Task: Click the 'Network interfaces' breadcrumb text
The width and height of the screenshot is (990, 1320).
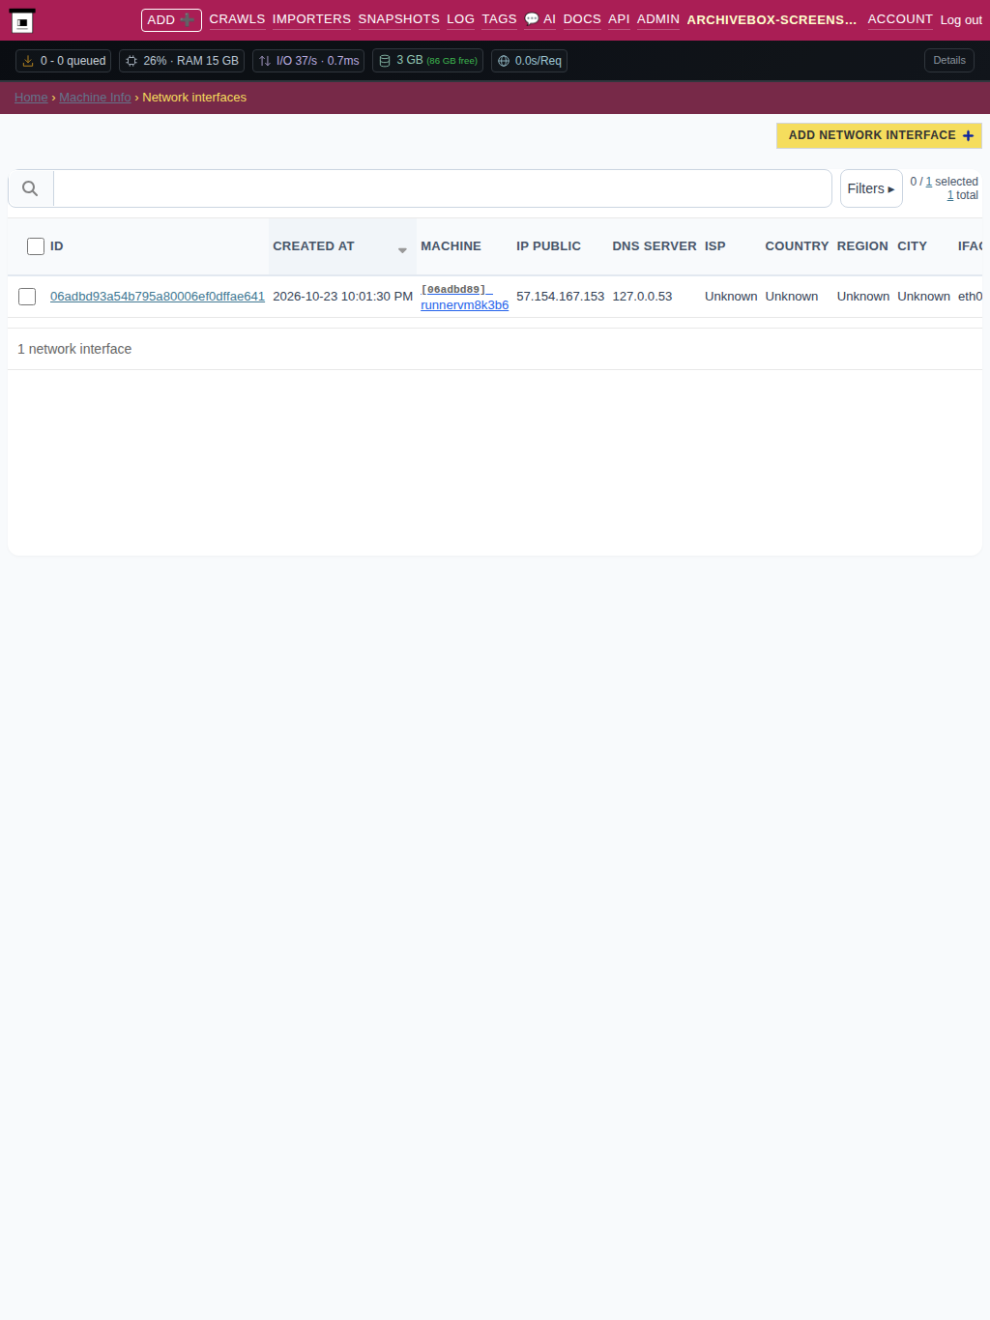Action: coord(194,98)
